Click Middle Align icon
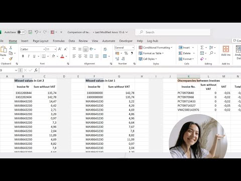The height and width of the screenshot is (181, 241). [x=80, y=49]
